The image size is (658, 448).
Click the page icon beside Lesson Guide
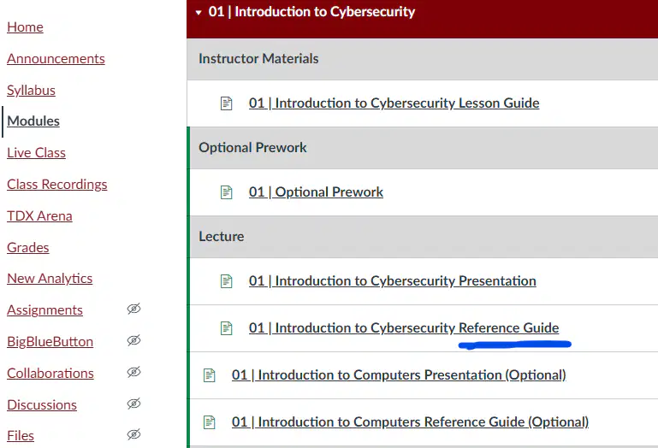coord(226,103)
